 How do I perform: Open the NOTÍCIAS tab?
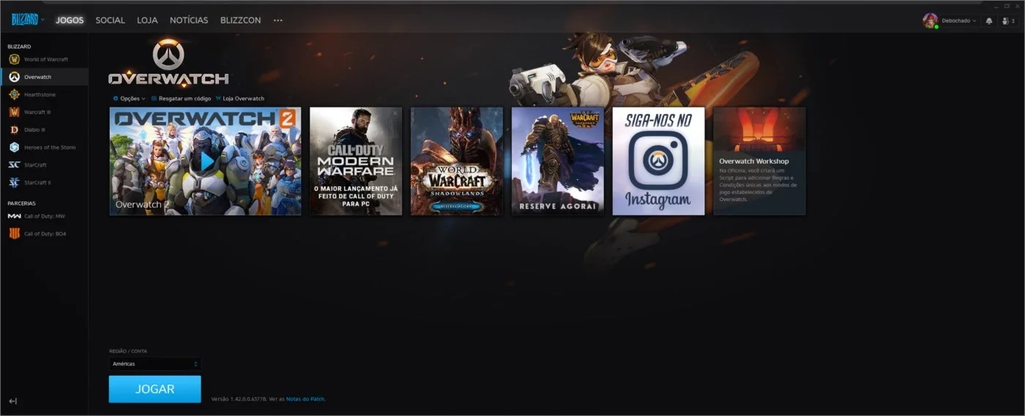pos(189,20)
